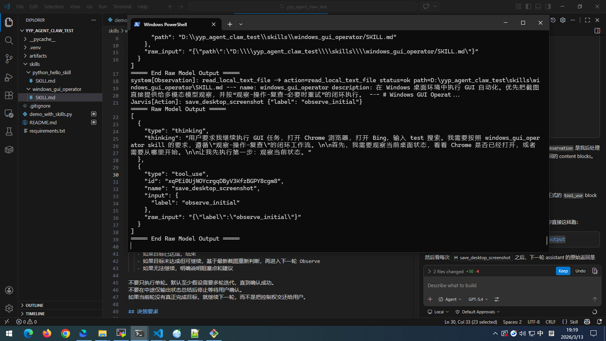Open the Help menu

point(143,6)
